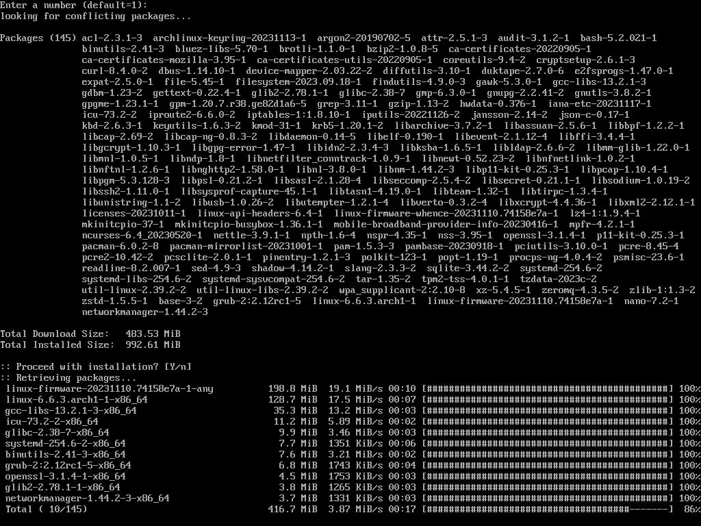Click the systemd-254.6-2-x86_64 download row
Viewport: 701px width, 526px height.
[350, 443]
